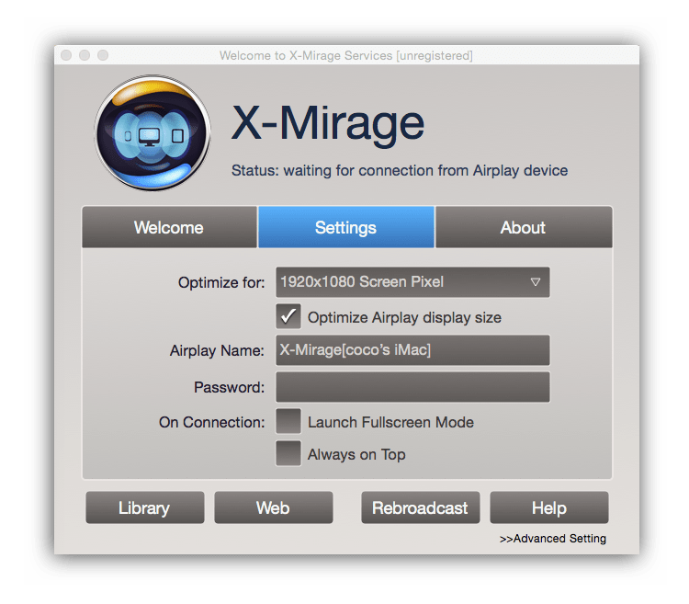This screenshot has height=604, width=689.
Task: Switch to the Welcome tab
Action: [169, 228]
